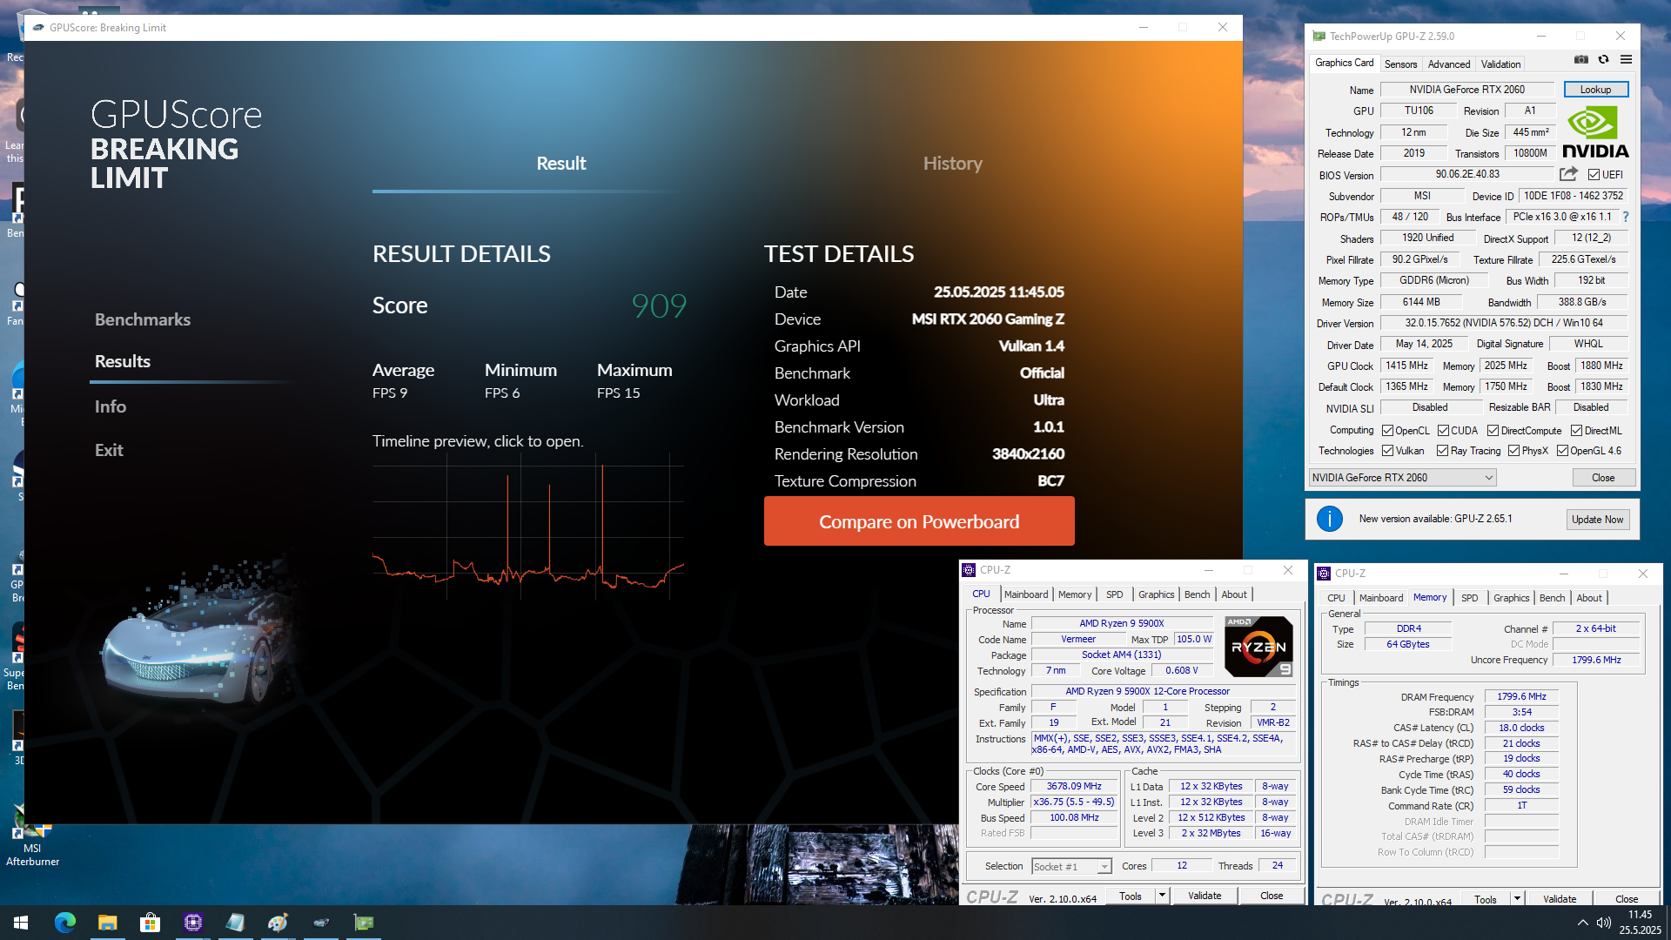Open the Windows Start menu
1671x940 pixels.
(x=21, y=923)
